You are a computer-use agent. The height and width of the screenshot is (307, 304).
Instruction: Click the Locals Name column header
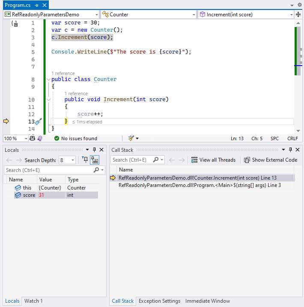click(16, 180)
